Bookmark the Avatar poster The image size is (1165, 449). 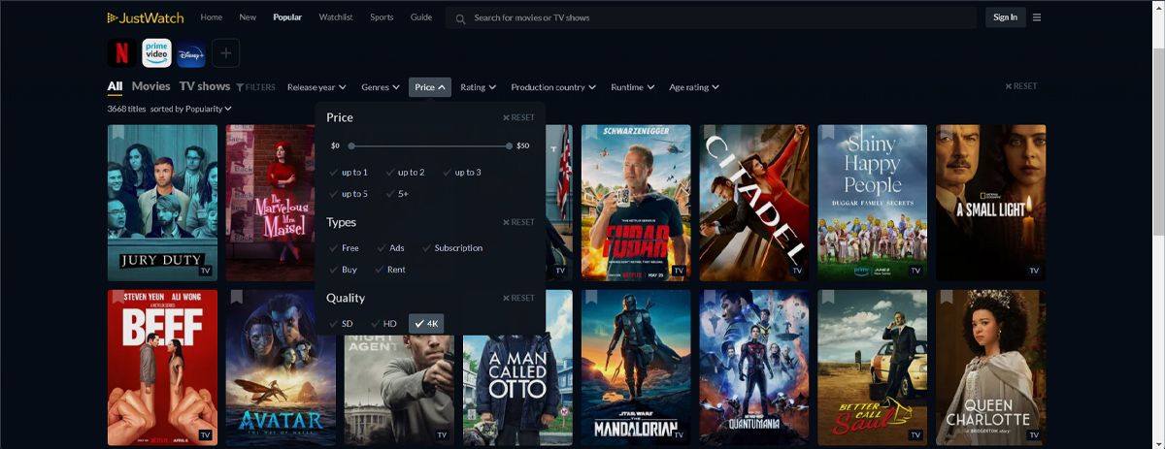(x=236, y=297)
